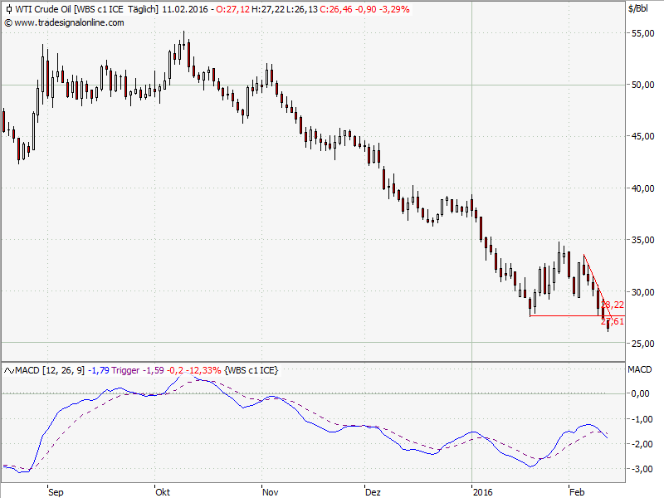Screen dimensions: 664x498
Task: Click the MACD label on right axis
Action: [x=640, y=369]
